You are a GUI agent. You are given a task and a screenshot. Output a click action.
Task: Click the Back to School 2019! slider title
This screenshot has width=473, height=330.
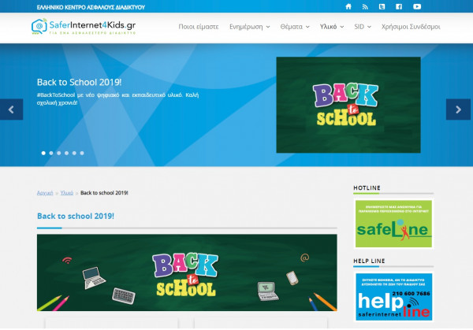click(x=76, y=81)
